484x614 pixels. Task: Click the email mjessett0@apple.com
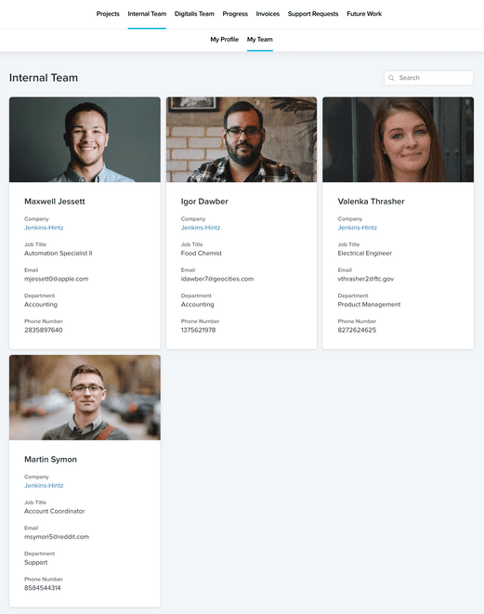click(57, 279)
